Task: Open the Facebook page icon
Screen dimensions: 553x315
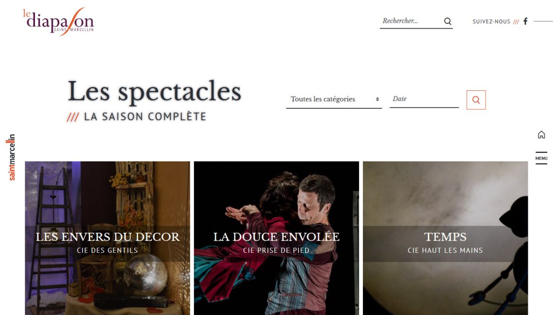Action: coord(525,21)
